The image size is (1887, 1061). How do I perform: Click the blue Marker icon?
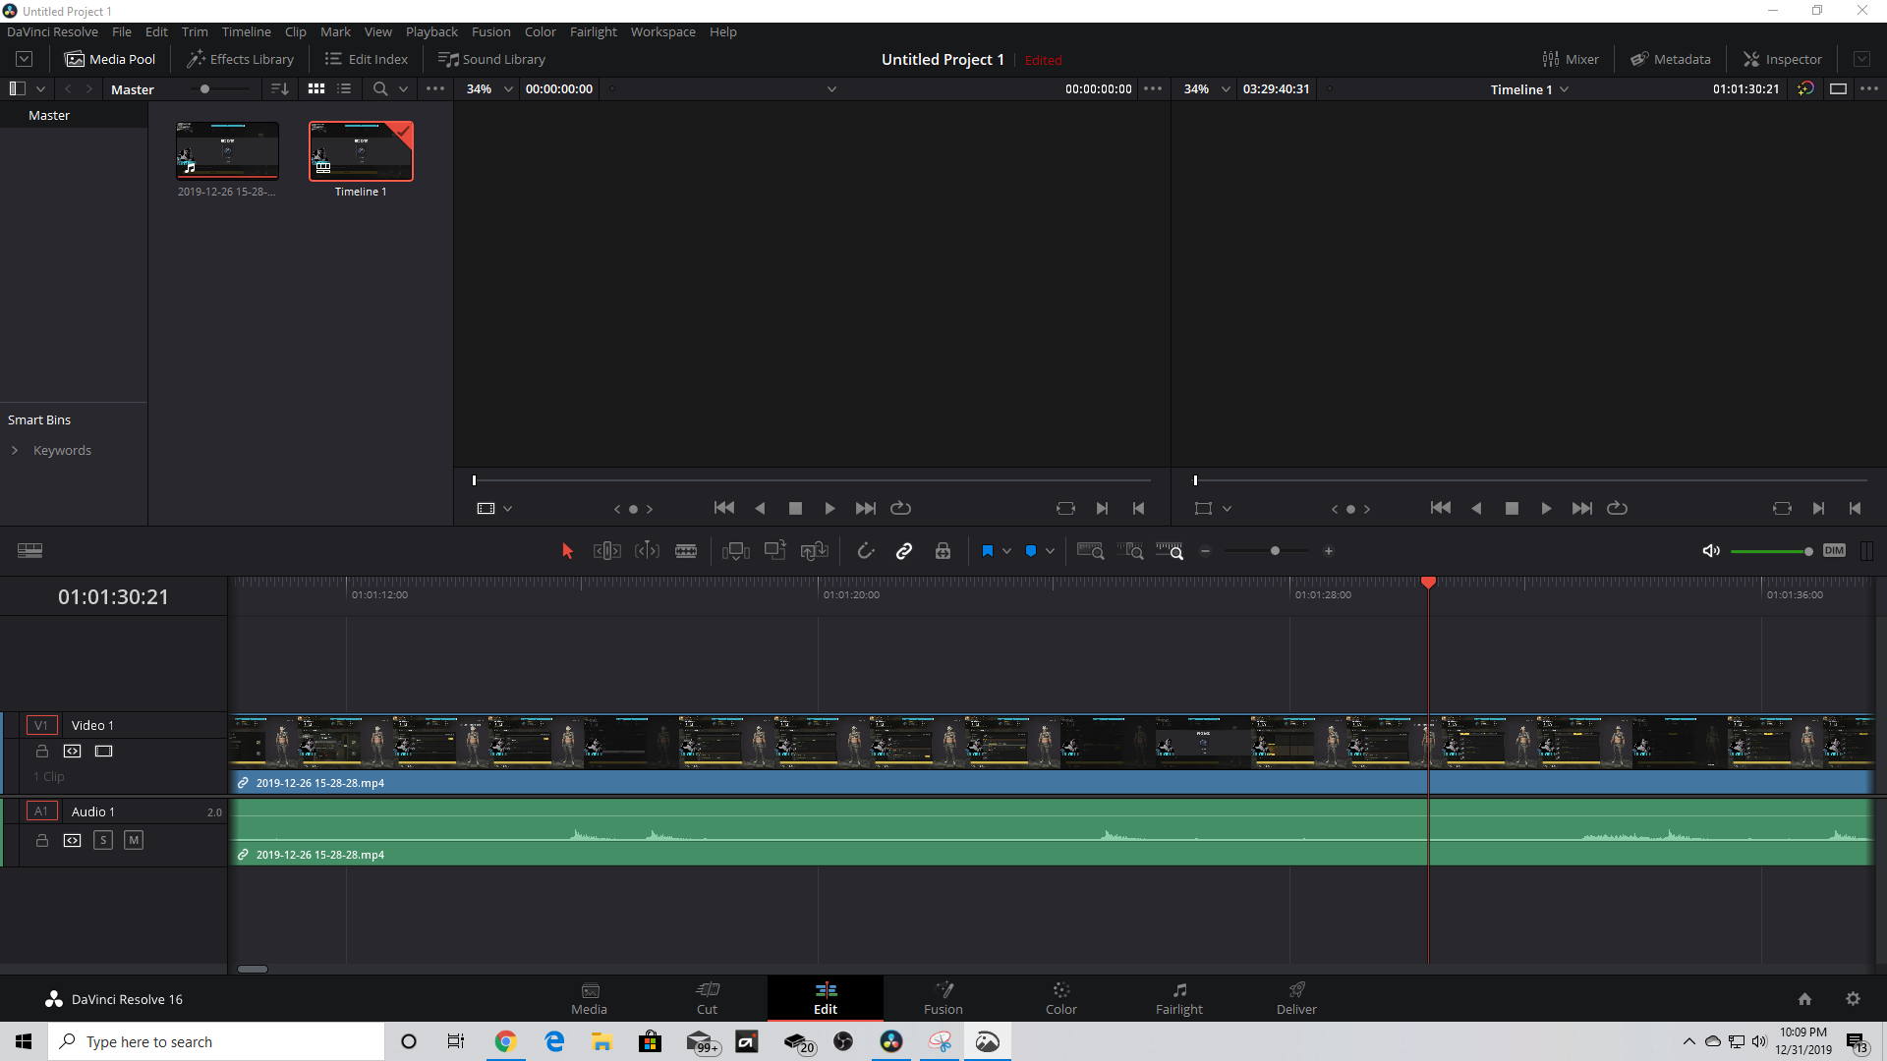point(1030,551)
